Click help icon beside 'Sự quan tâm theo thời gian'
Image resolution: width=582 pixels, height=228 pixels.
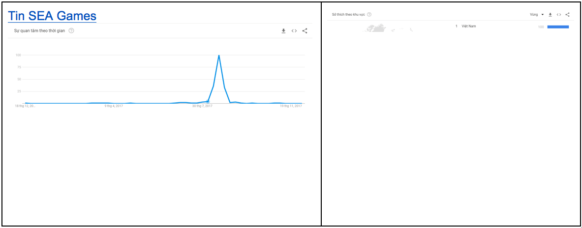point(71,30)
